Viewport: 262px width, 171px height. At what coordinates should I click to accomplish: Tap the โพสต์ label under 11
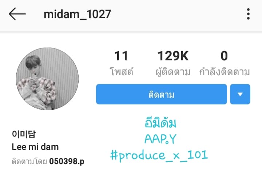(x=122, y=71)
